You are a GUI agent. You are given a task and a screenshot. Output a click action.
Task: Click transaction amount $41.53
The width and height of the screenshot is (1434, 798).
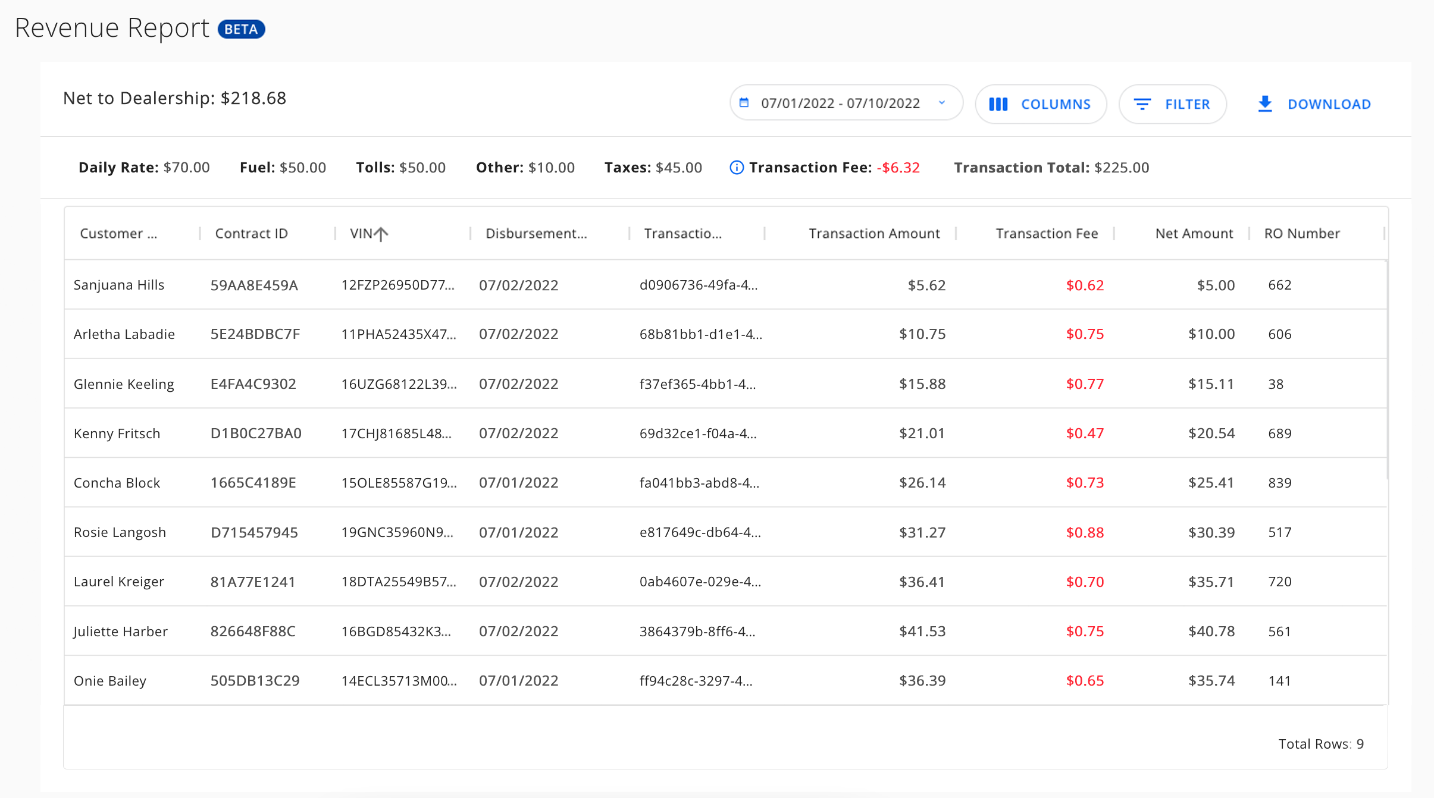pos(922,632)
